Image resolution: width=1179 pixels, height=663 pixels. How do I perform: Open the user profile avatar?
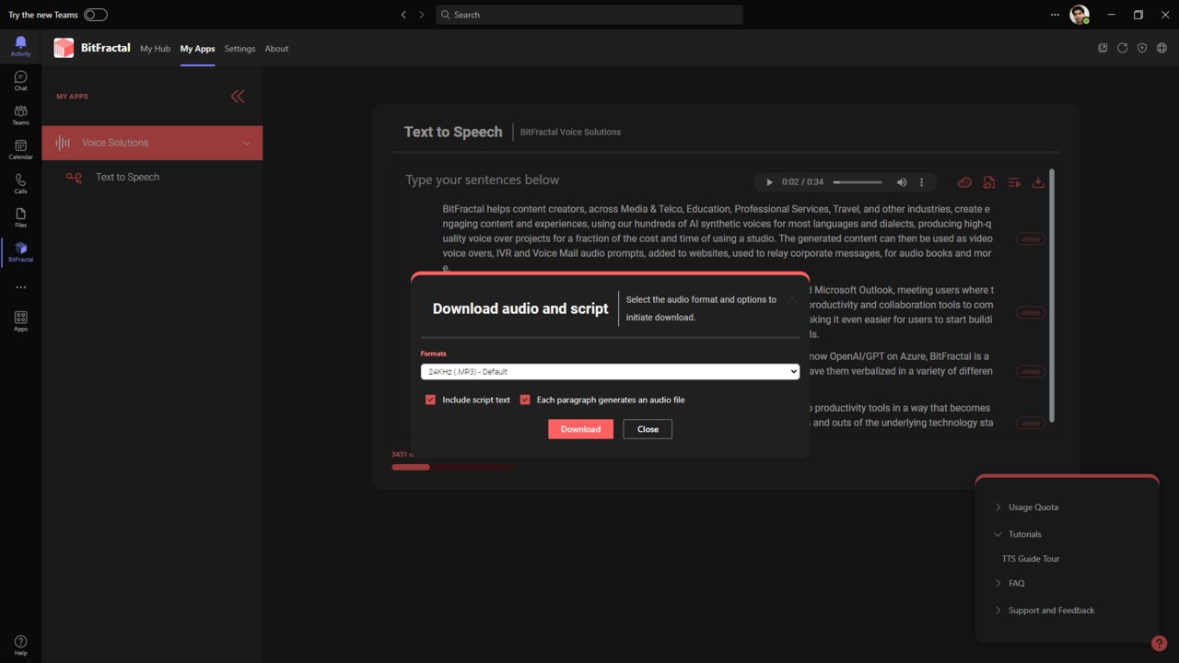(1080, 15)
